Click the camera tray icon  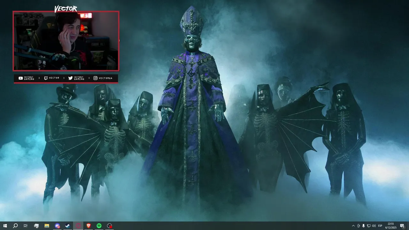pos(359,226)
